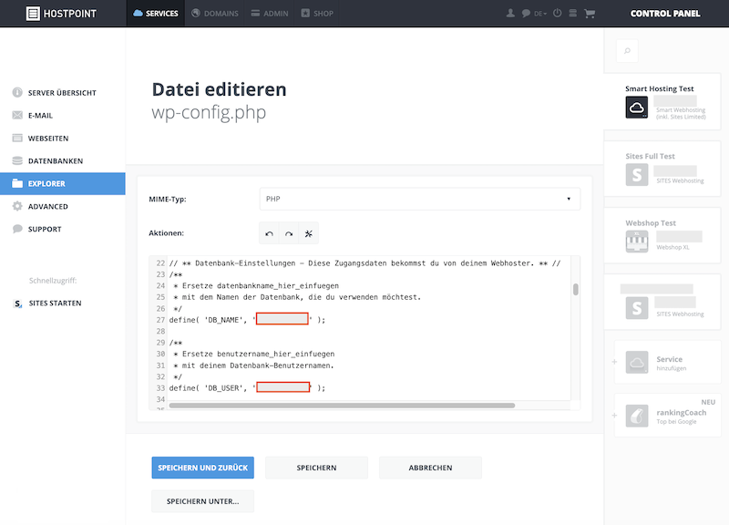The width and height of the screenshot is (729, 525).
Task: Select the Smart Hosting Test service
Action: click(x=662, y=101)
